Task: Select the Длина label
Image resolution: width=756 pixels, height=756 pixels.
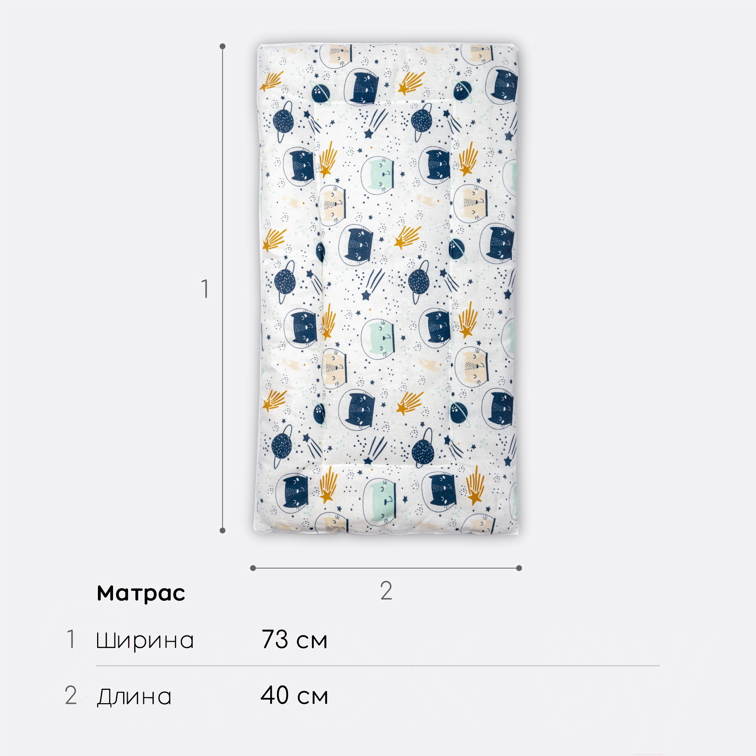Action: [134, 696]
